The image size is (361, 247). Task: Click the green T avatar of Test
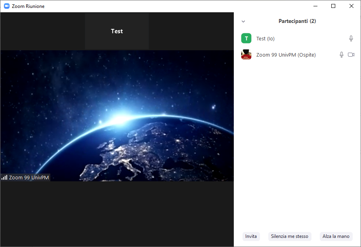click(246, 38)
